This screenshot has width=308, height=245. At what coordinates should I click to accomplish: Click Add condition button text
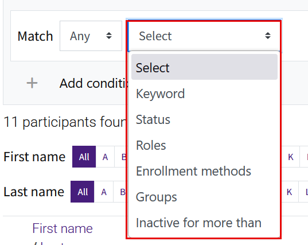click(94, 83)
